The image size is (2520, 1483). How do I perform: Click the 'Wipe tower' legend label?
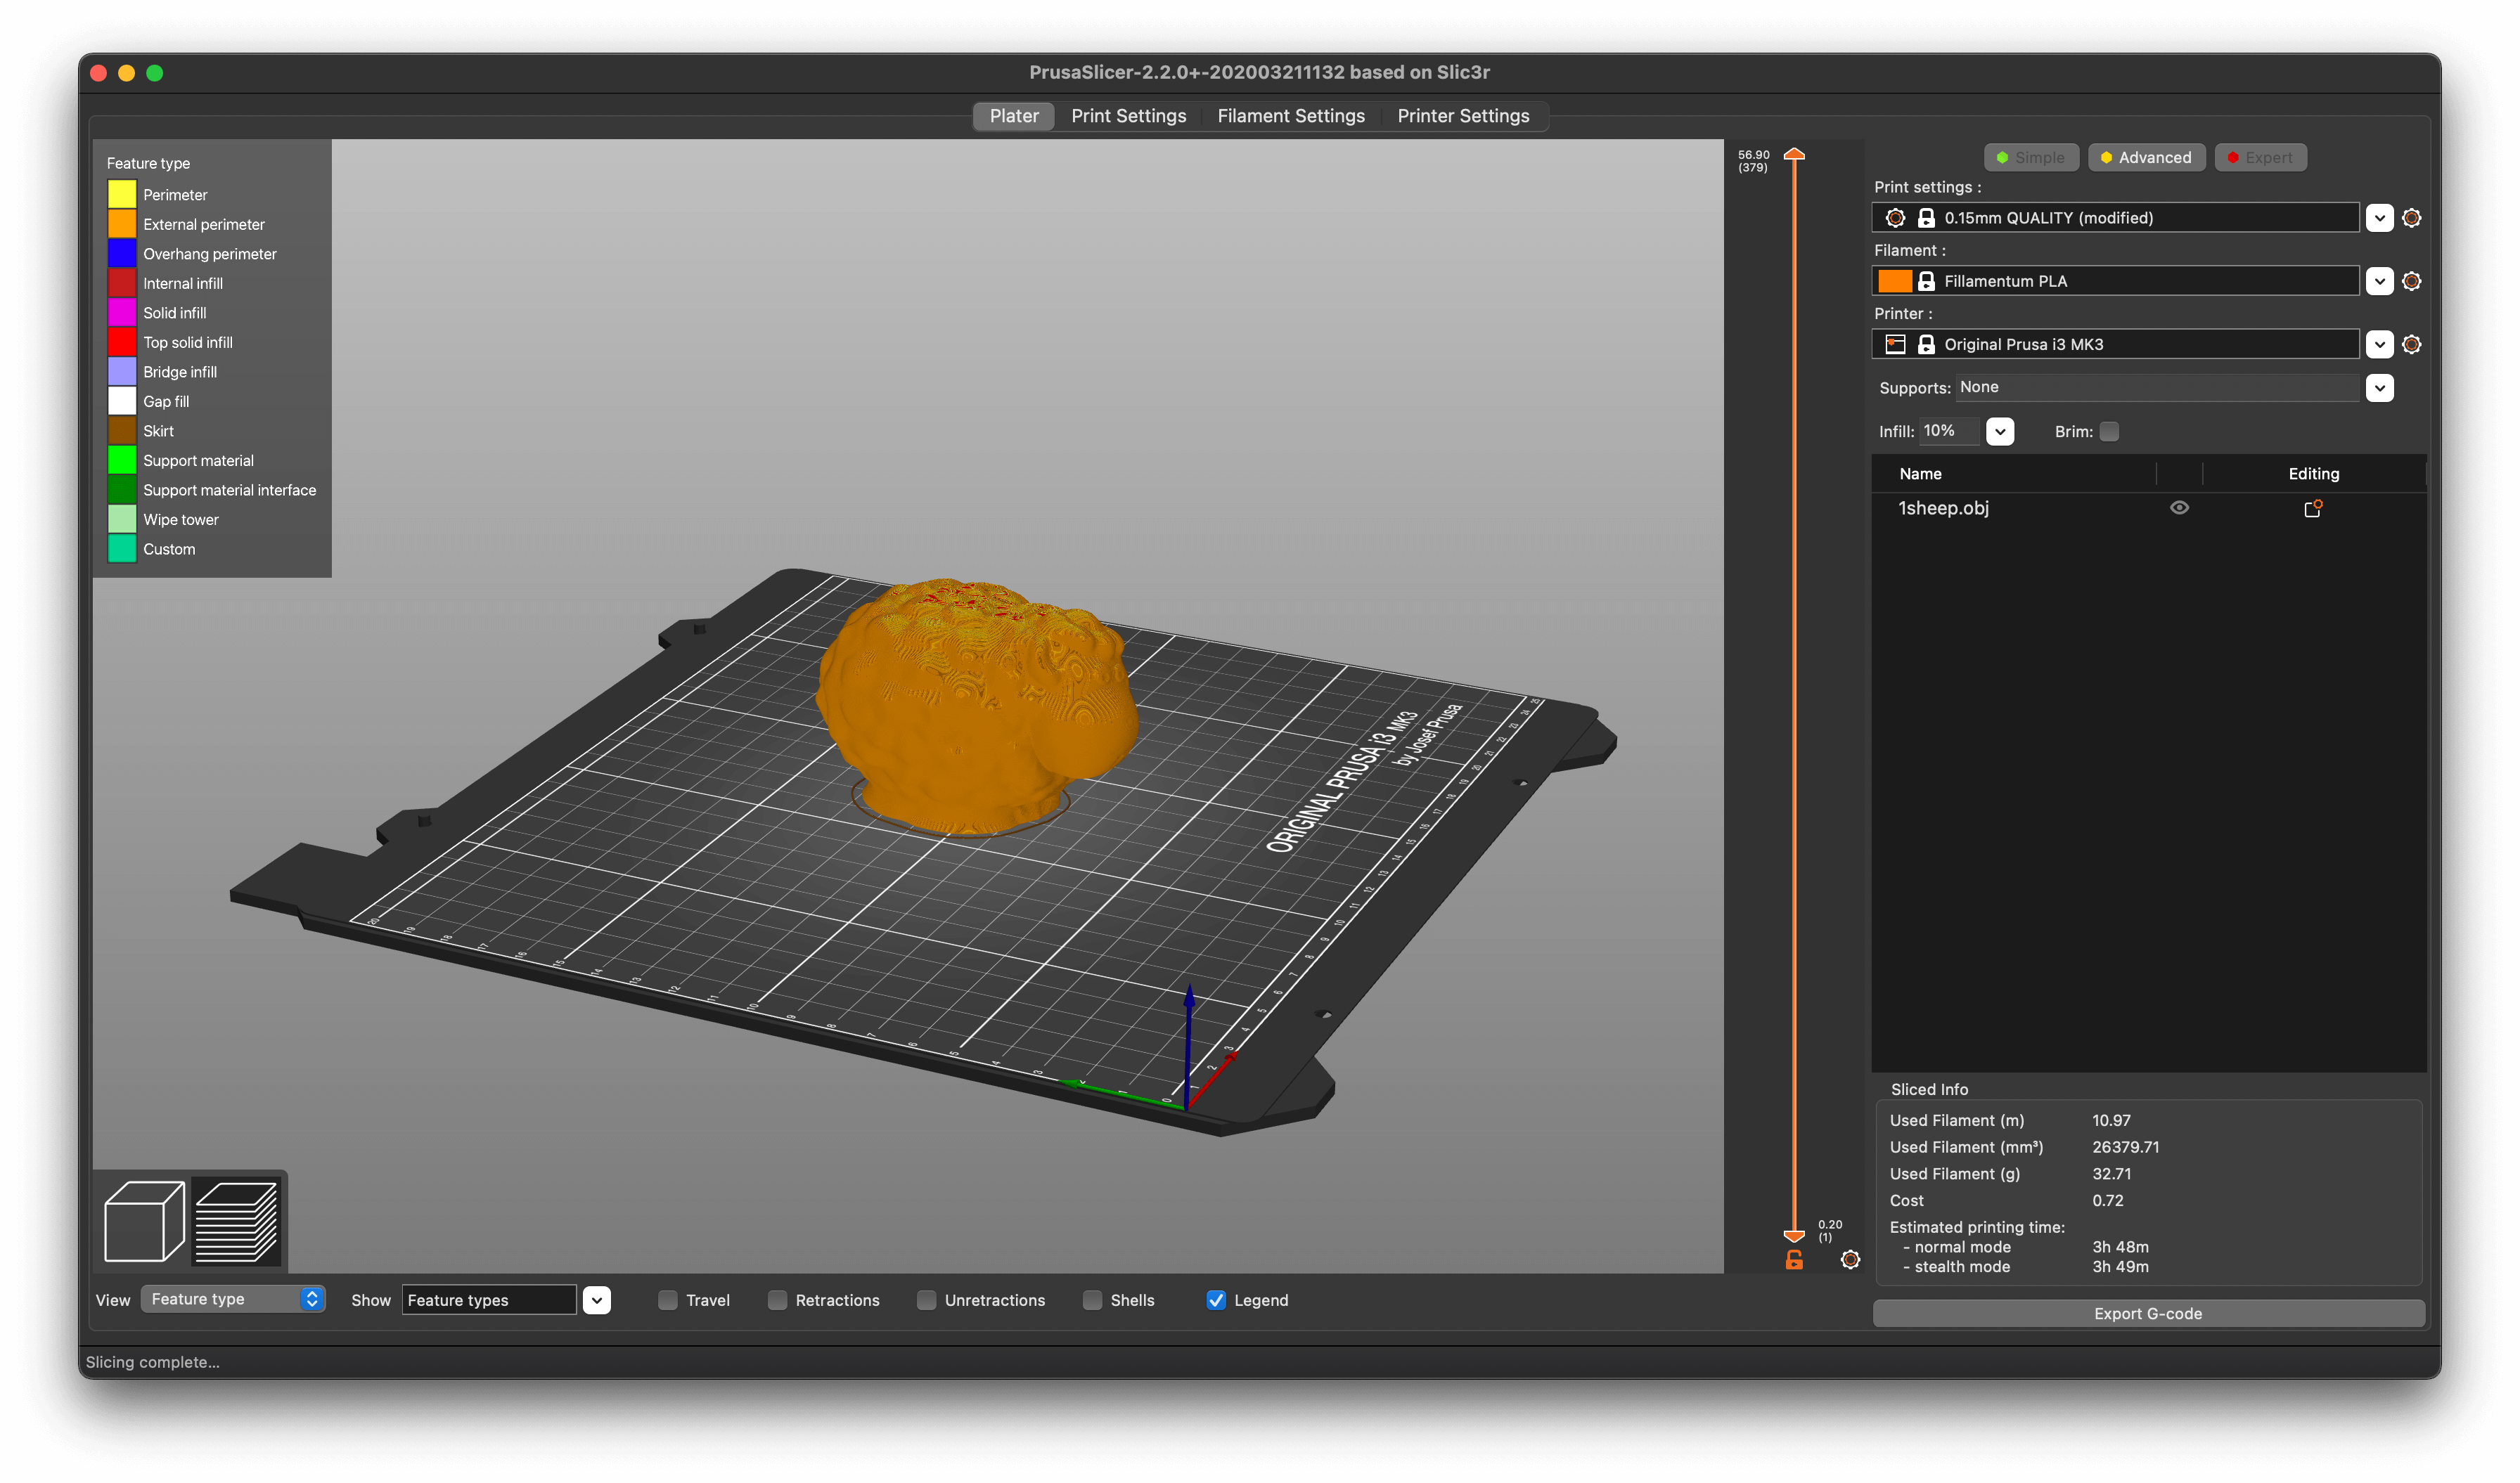coord(181,519)
